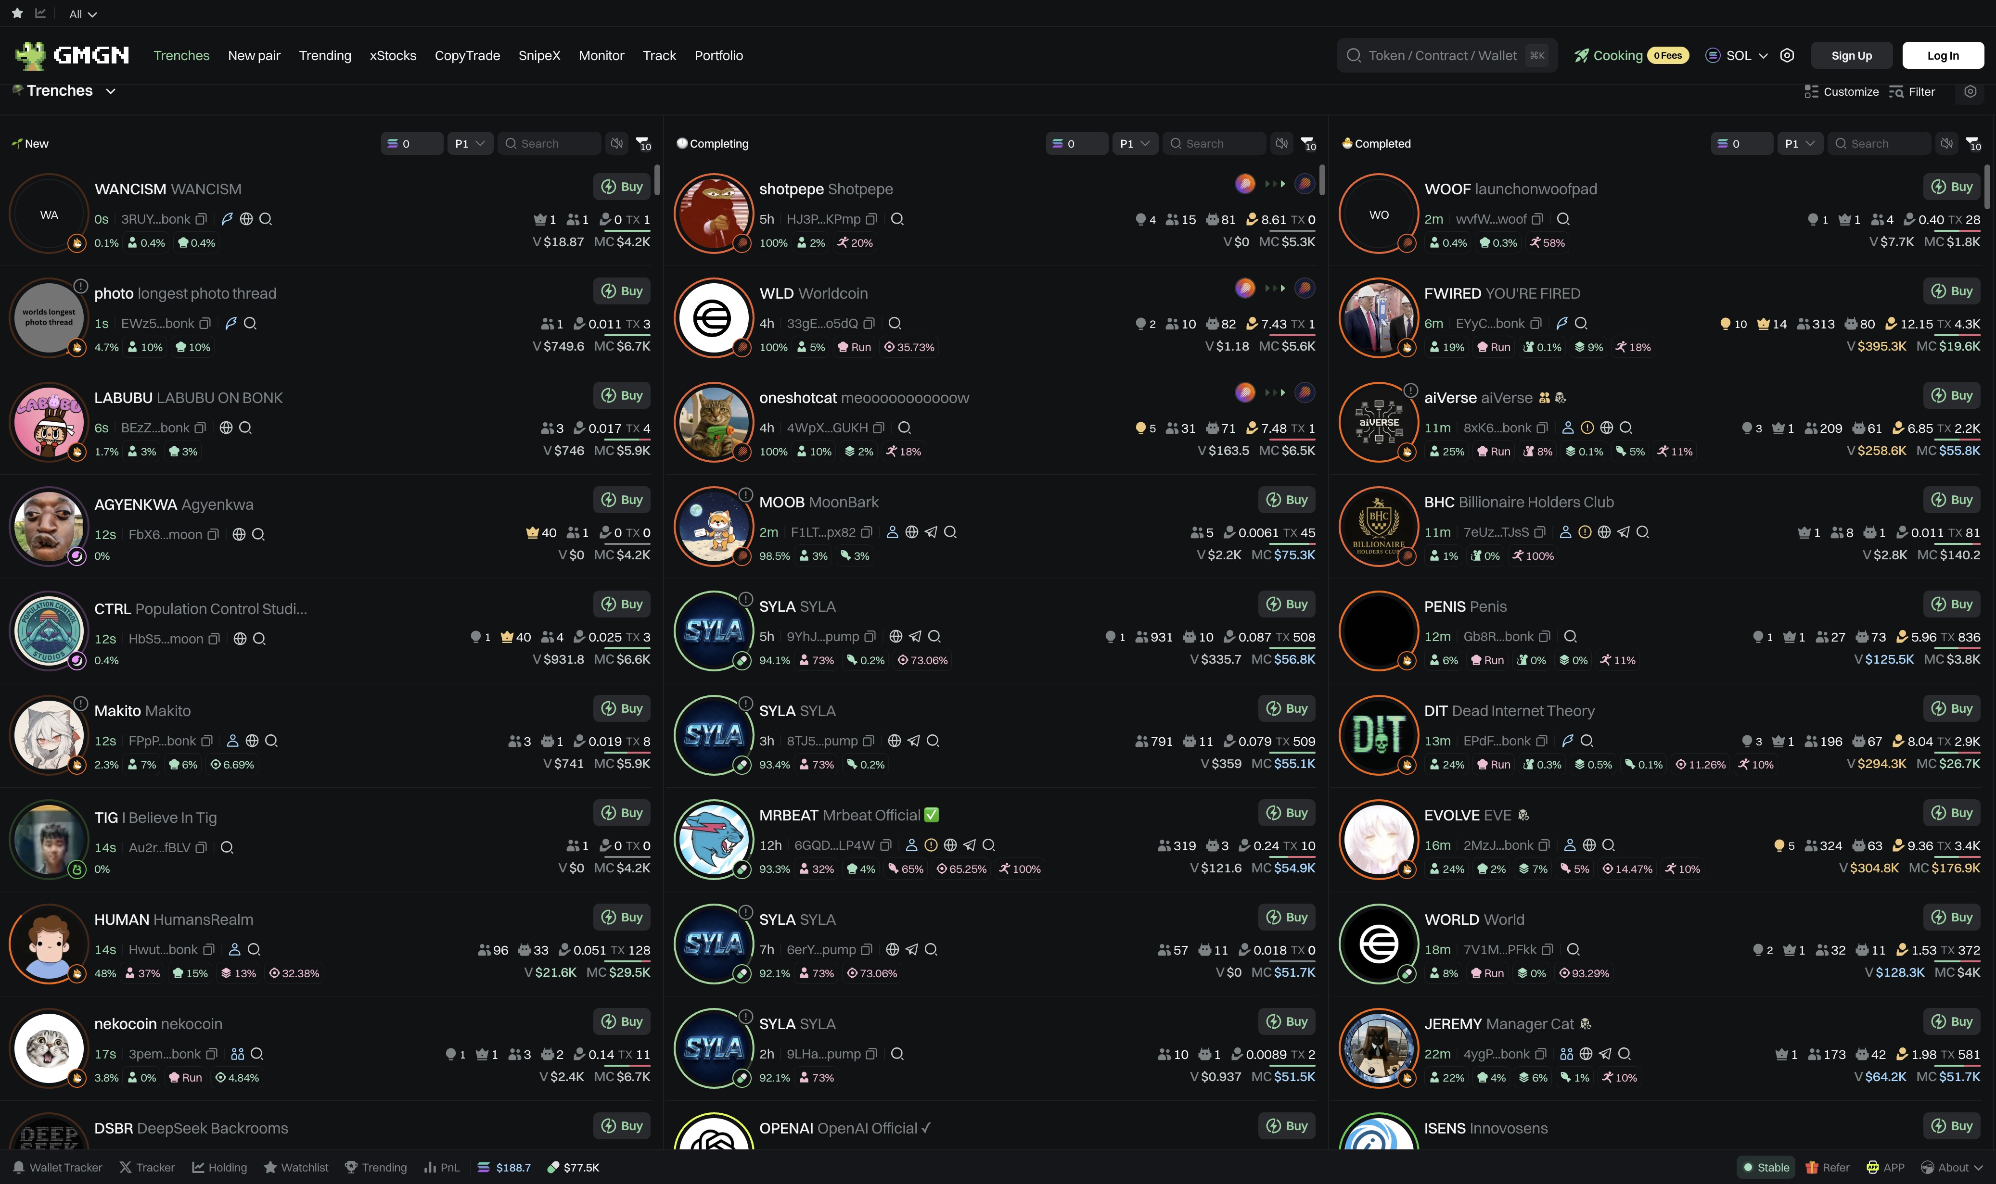Focus the Search field in the New column
Screen dimensions: 1996x1184
[x=549, y=144]
